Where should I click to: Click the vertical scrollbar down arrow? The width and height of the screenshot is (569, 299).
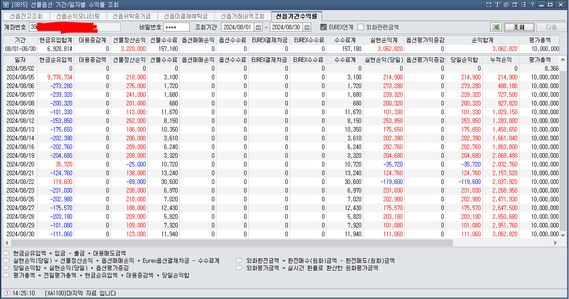(x=563, y=234)
